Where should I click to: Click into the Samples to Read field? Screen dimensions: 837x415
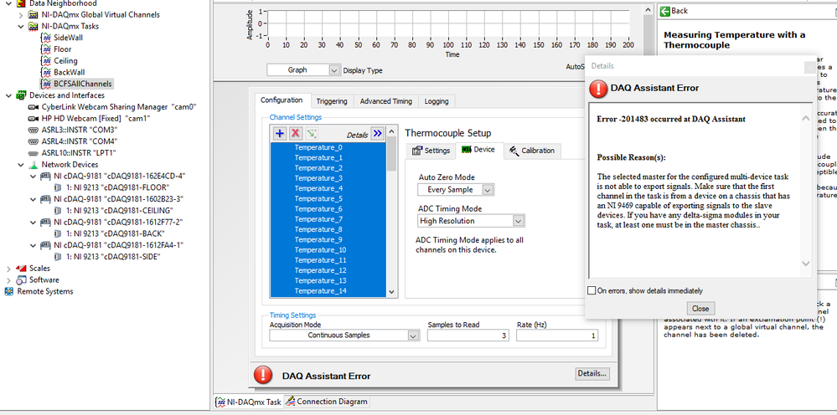[x=468, y=336]
